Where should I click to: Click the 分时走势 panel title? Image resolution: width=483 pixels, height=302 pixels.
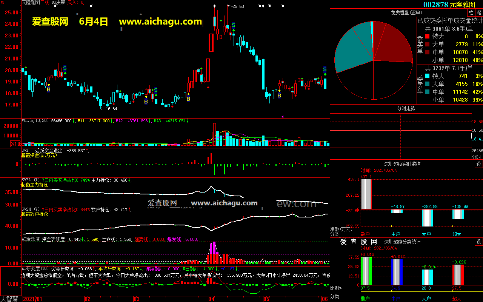406,108
